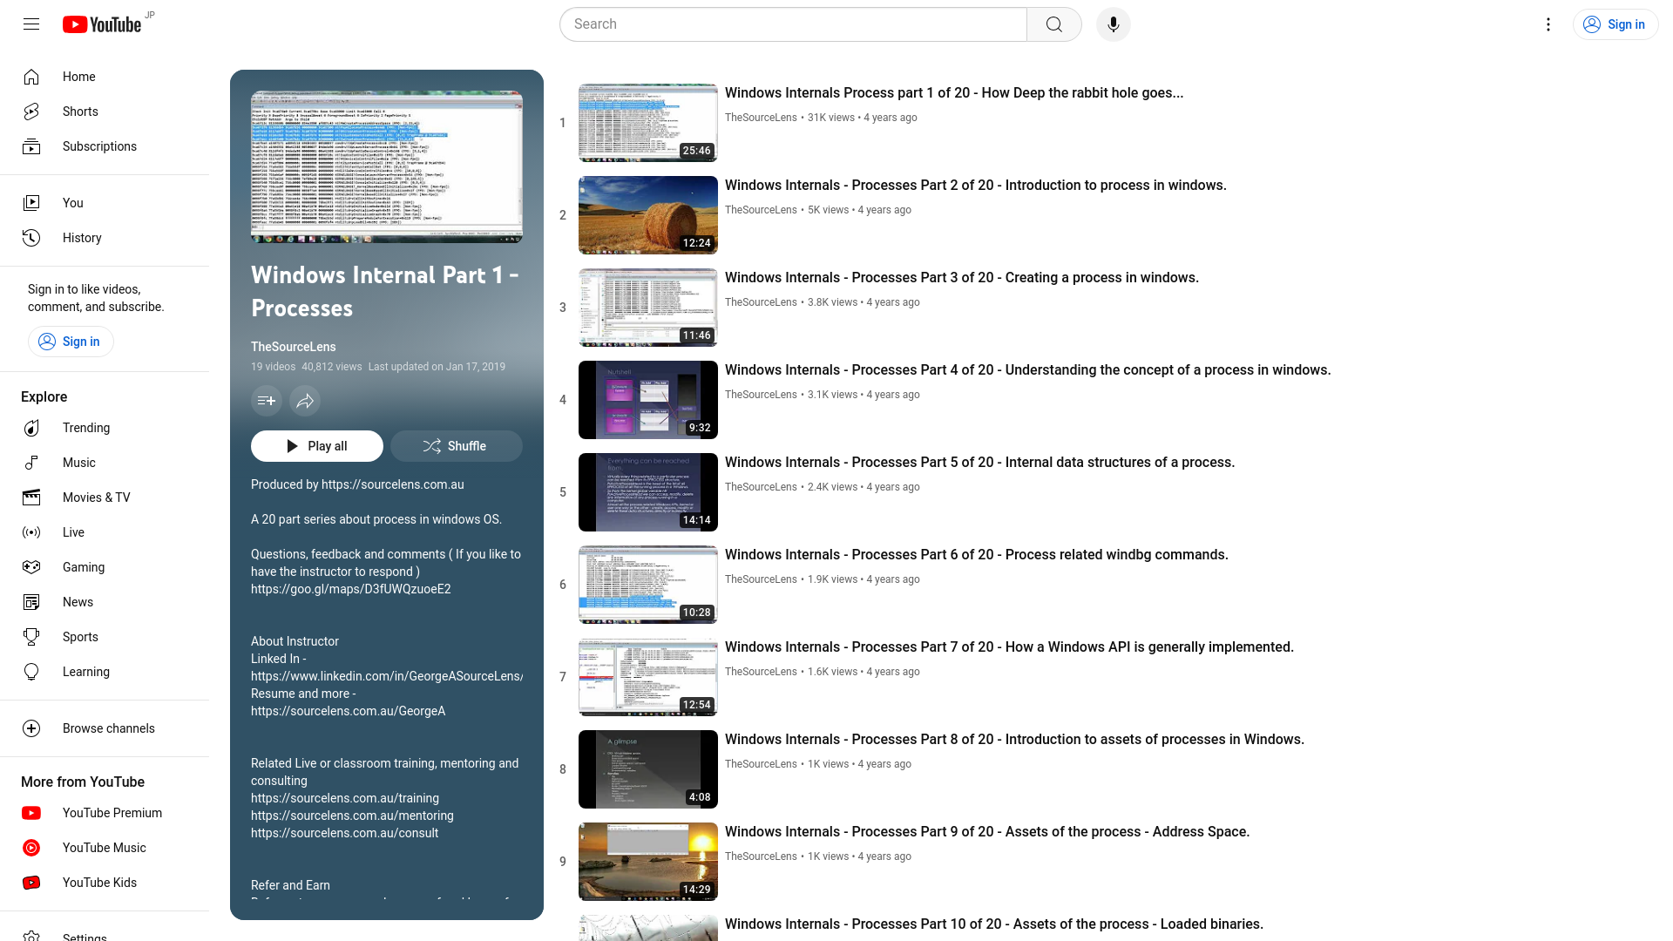The image size is (1673, 941).
Task: Open Part 6 windbg commands title
Action: tap(977, 555)
